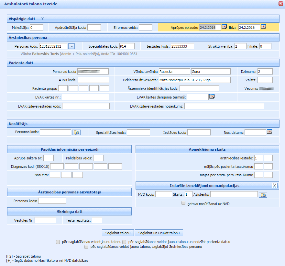Open calendar for Nos. datums field
285x266 pixels.
coord(269,132)
